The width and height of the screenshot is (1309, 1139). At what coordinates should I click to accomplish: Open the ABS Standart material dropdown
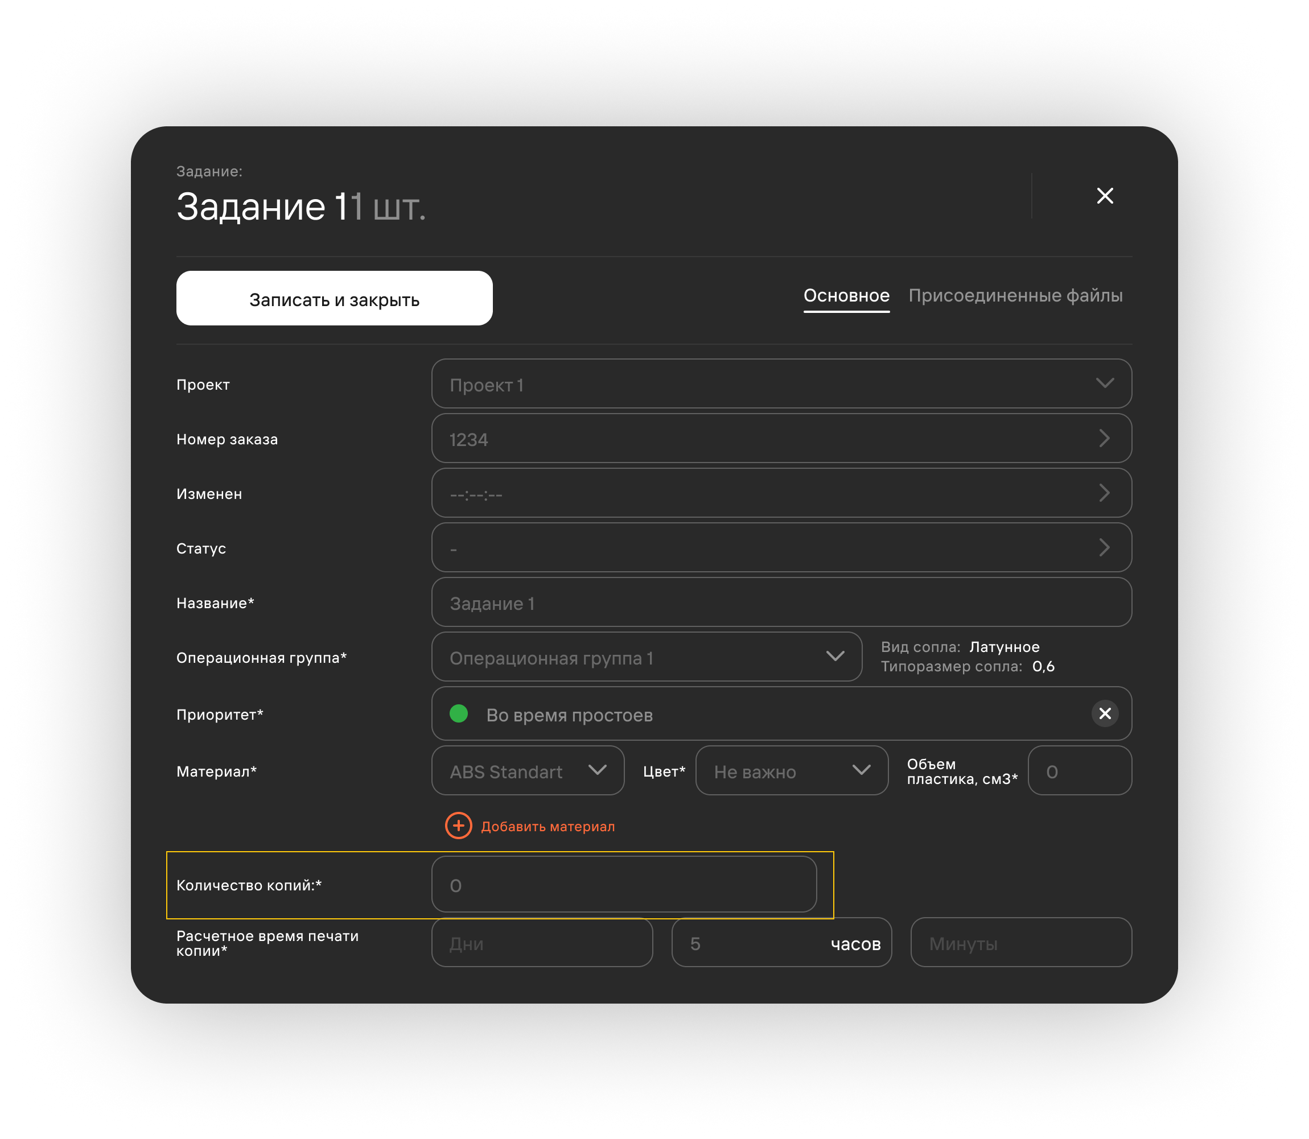pos(528,770)
